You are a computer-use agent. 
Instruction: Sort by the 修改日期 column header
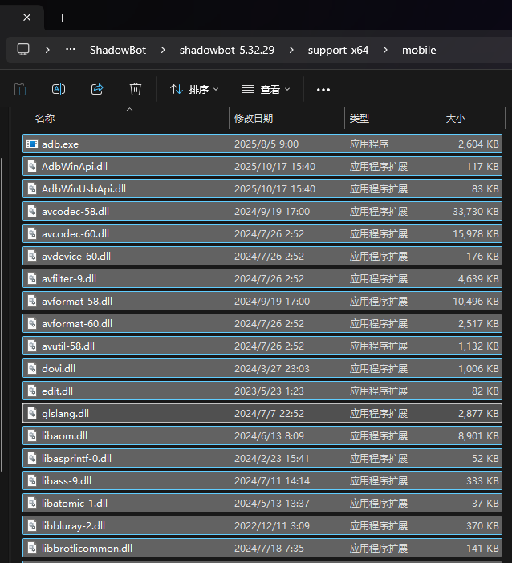(286, 118)
